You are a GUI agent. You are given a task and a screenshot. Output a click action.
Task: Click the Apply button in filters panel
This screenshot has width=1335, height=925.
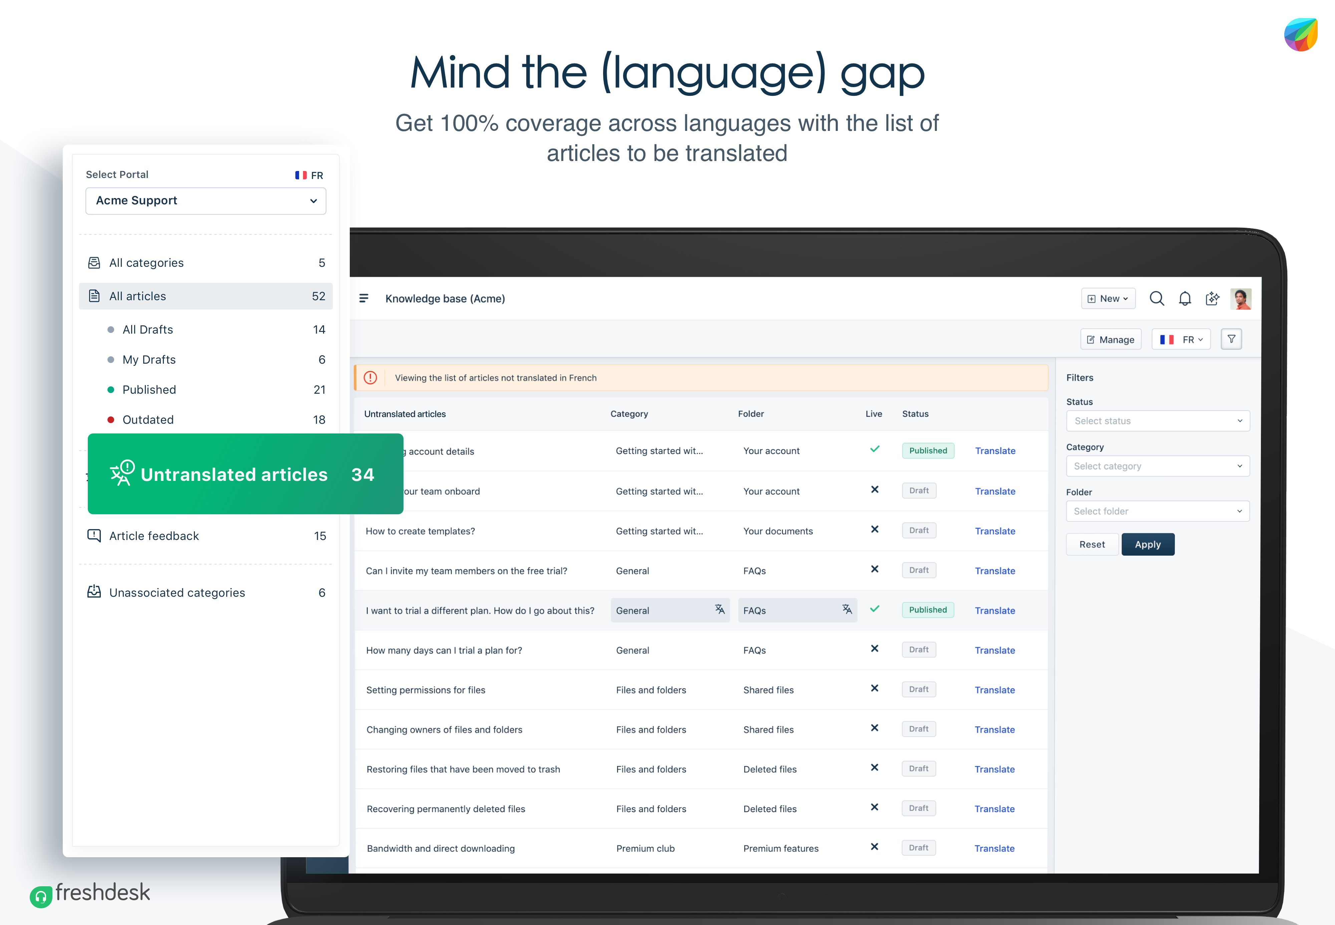[x=1147, y=544]
